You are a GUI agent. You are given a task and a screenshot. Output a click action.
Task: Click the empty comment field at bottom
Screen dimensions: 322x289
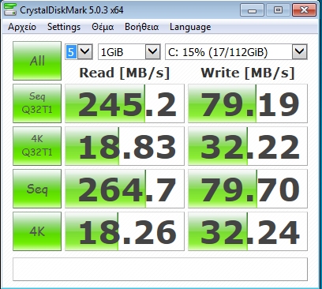click(x=160, y=269)
